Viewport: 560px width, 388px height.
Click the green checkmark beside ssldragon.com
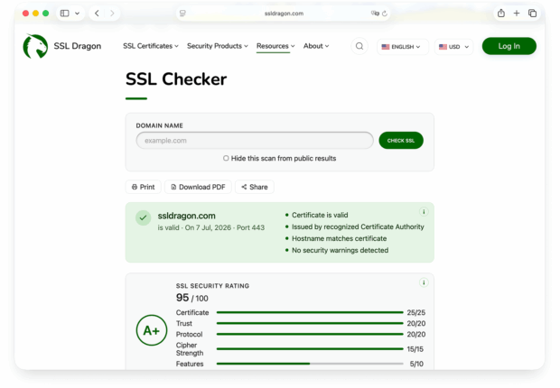pyautogui.click(x=143, y=217)
